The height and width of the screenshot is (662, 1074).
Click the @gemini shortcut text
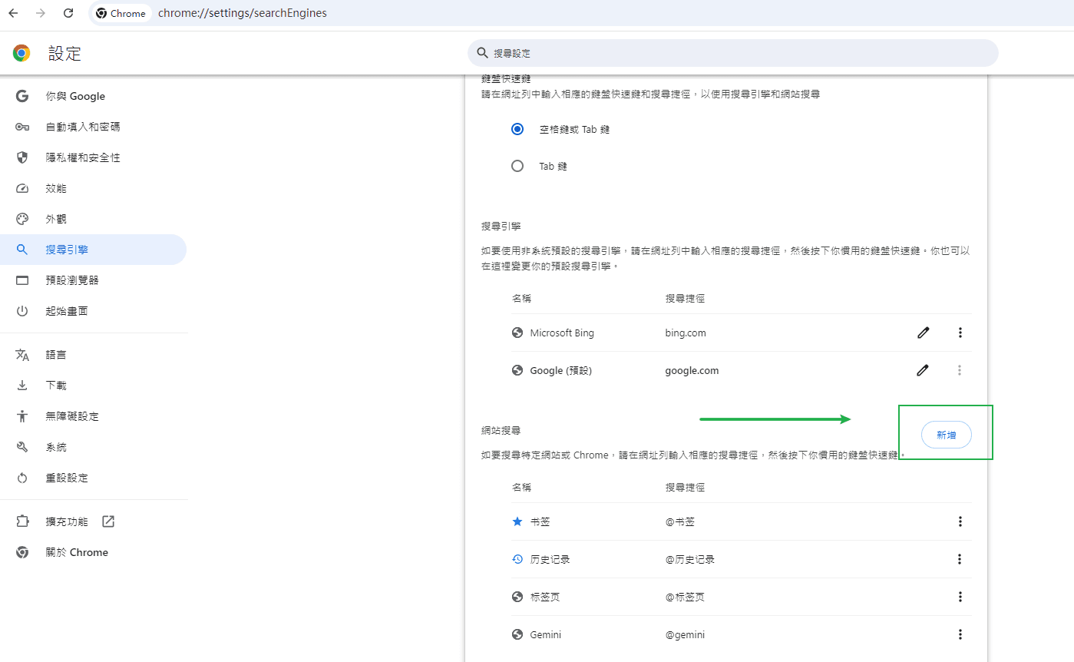click(x=685, y=634)
